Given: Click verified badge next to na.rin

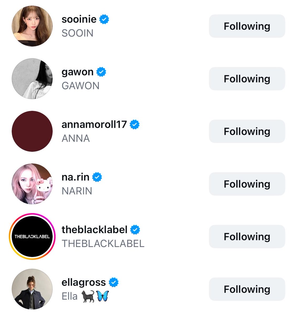Looking at the screenshot, I should [x=97, y=177].
